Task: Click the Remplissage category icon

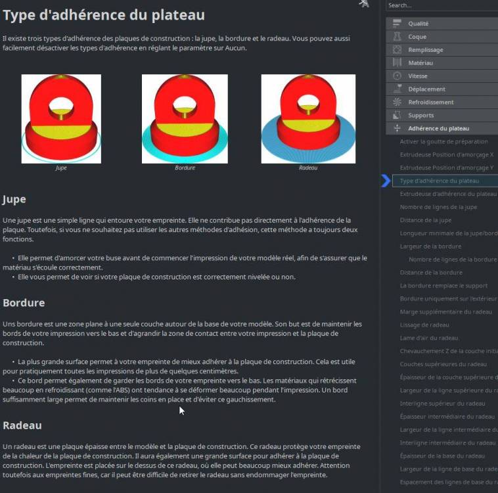Action: click(x=397, y=49)
